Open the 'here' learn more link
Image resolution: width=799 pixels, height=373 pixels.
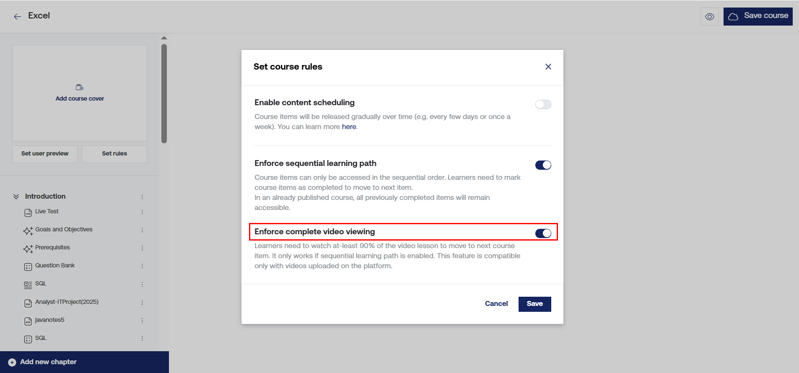(x=349, y=127)
